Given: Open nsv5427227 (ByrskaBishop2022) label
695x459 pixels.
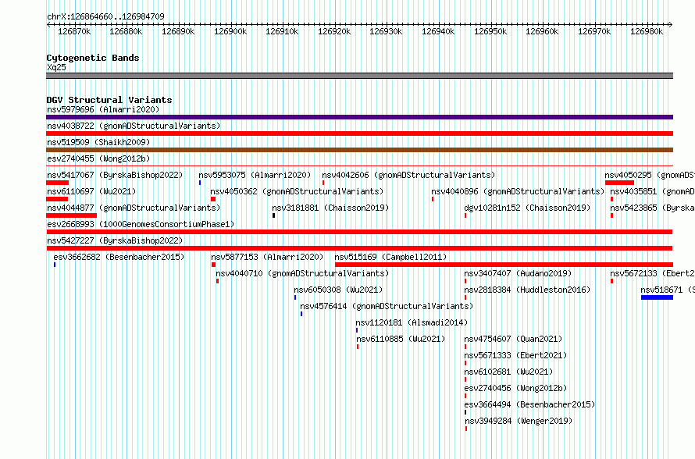Looking at the screenshot, I should coord(115,240).
